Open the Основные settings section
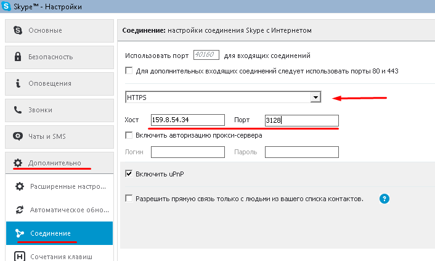435x261 pixels. [x=59, y=31]
